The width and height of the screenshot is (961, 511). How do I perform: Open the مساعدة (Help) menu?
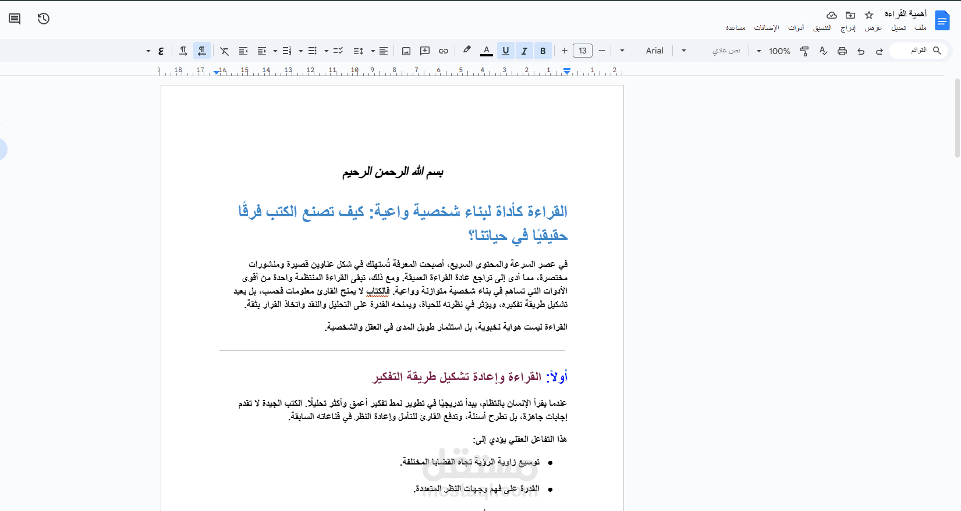pos(736,28)
